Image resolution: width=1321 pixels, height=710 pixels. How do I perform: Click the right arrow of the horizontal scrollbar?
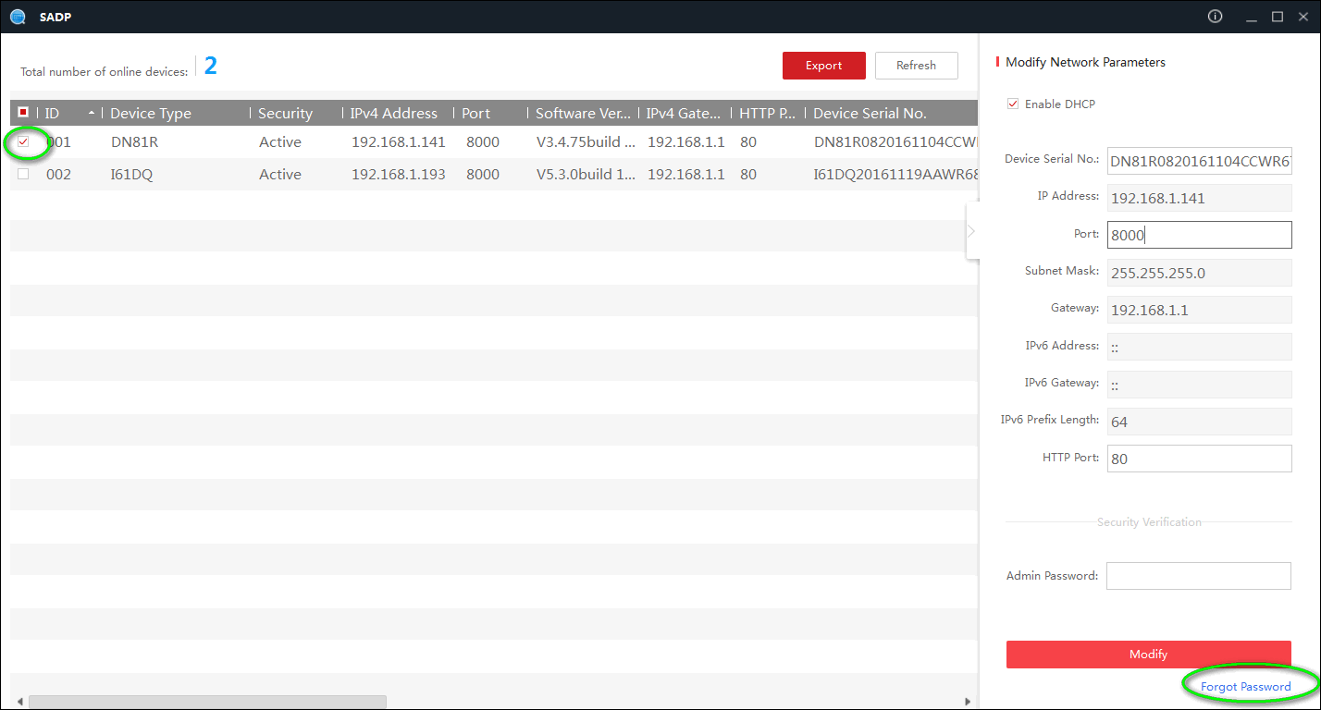pyautogui.click(x=968, y=700)
